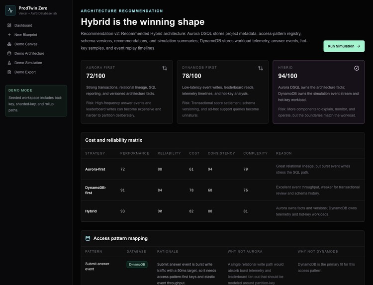Screen dimensions: 373x285
Task: Click the Dashboard grid icon in sidebar
Action: tap(9, 25)
